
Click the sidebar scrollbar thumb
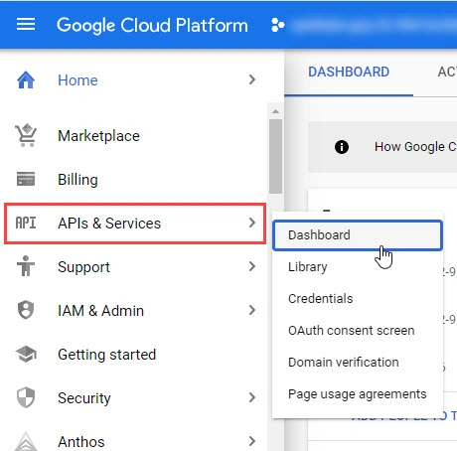[x=275, y=156]
